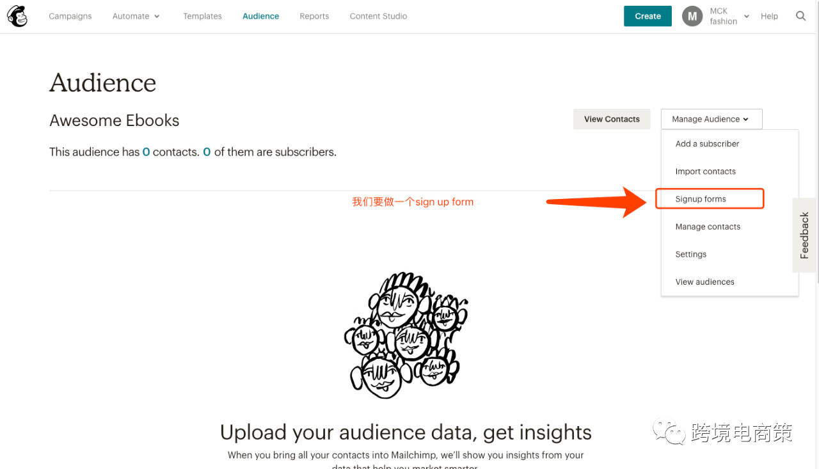Image resolution: width=819 pixels, height=469 pixels.
Task: Choose Signup forms from the menu
Action: click(x=701, y=199)
